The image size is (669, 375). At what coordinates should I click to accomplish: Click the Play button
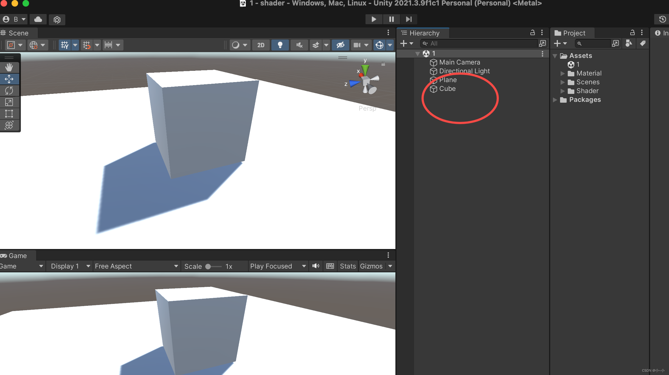pos(373,19)
